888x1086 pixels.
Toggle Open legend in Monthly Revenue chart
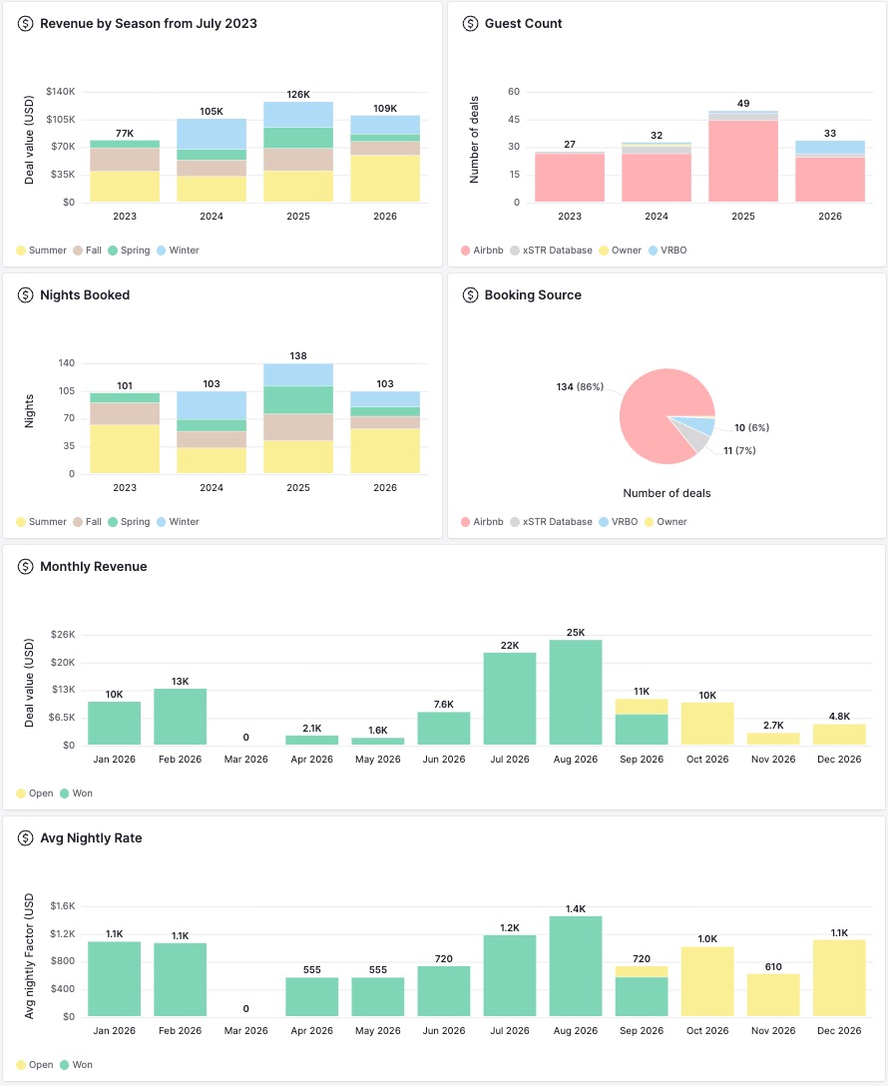(x=35, y=793)
